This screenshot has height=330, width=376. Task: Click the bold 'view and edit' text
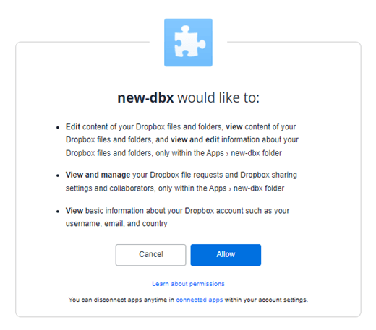(195, 139)
